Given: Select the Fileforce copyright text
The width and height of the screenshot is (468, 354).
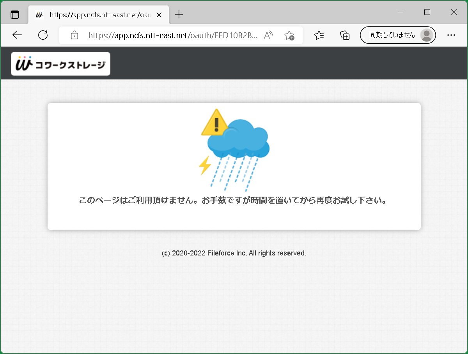Looking at the screenshot, I should click(x=234, y=253).
